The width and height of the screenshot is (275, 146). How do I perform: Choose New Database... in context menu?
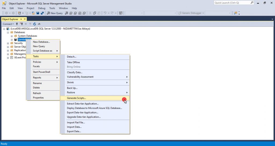tap(43, 42)
